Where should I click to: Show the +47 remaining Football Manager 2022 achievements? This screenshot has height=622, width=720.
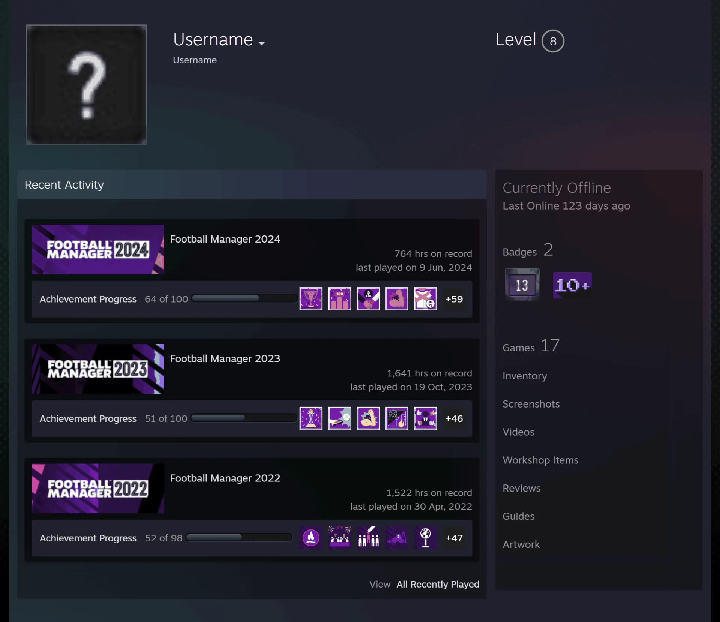(x=454, y=538)
